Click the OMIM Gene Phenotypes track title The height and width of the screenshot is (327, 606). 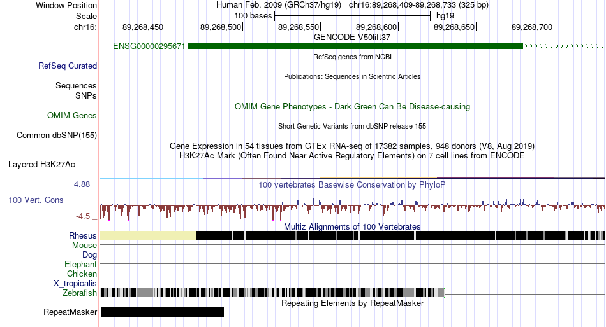click(352, 106)
